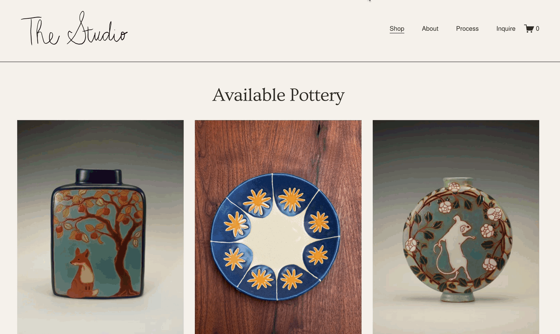Click the wood grain above the plate
Screen dimensions: 560x334
278,146
